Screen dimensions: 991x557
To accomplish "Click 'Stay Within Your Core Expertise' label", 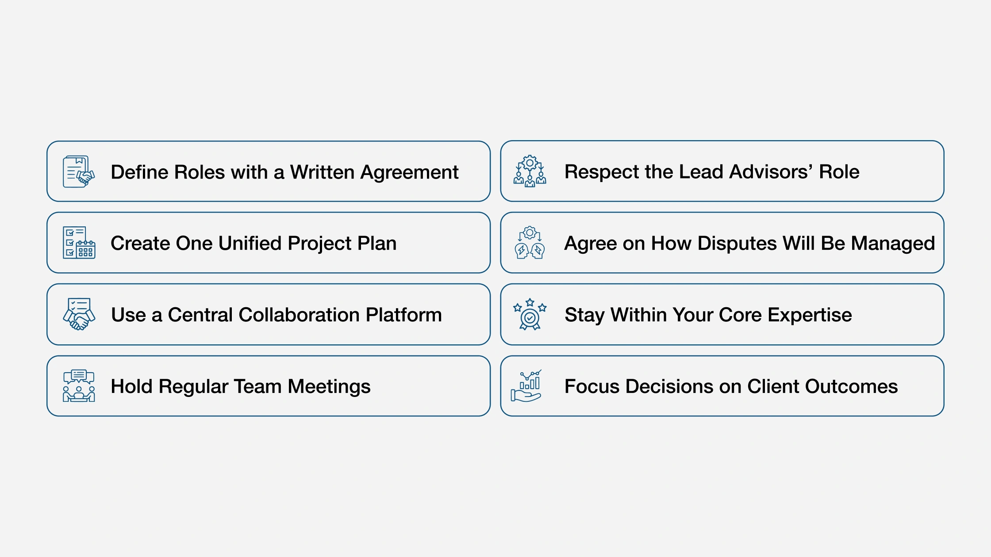I will [x=708, y=315].
